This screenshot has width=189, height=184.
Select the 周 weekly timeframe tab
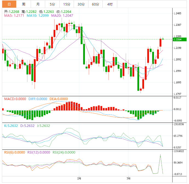pyautogui.click(x=24, y=4)
